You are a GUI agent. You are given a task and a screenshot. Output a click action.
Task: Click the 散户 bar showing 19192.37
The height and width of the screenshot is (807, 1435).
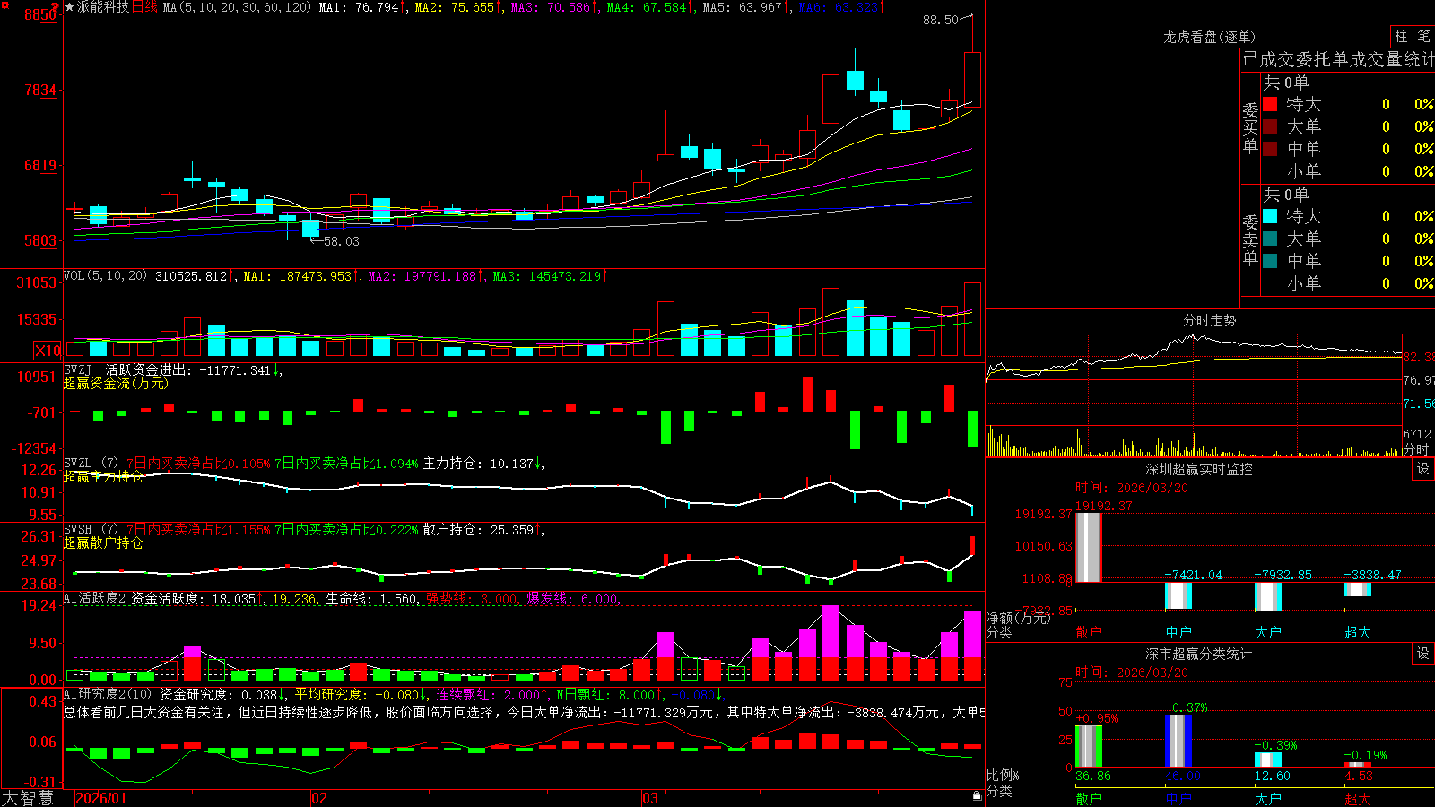click(x=1088, y=547)
